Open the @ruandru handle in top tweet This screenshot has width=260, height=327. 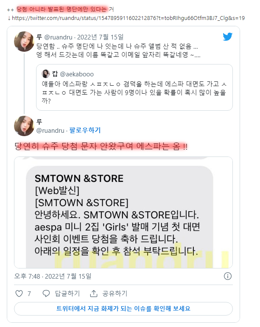58,37
